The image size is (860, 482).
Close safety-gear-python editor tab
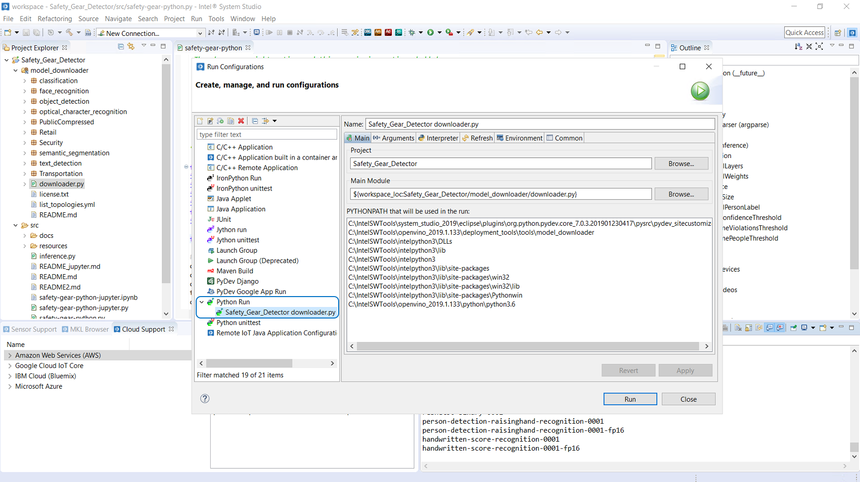pos(248,48)
